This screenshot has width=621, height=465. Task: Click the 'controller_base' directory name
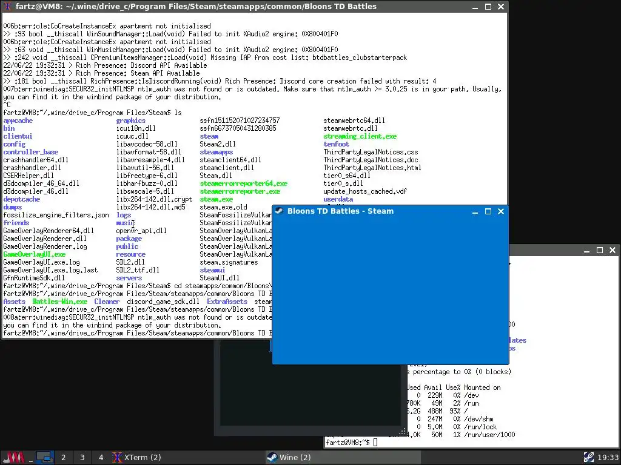(x=31, y=152)
